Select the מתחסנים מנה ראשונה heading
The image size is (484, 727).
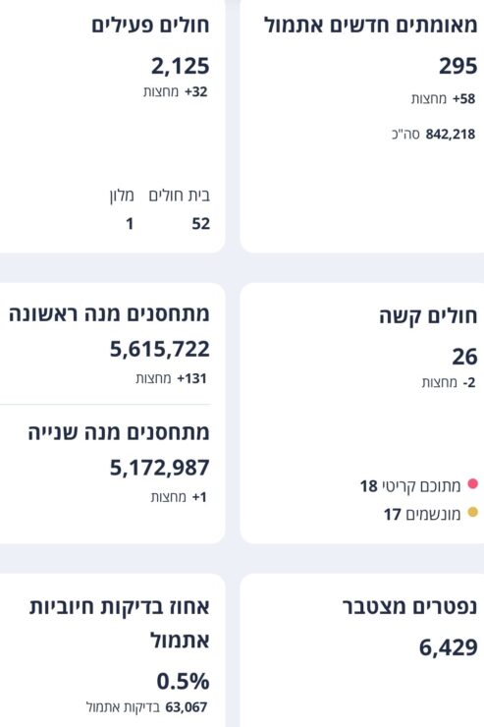[x=109, y=314]
